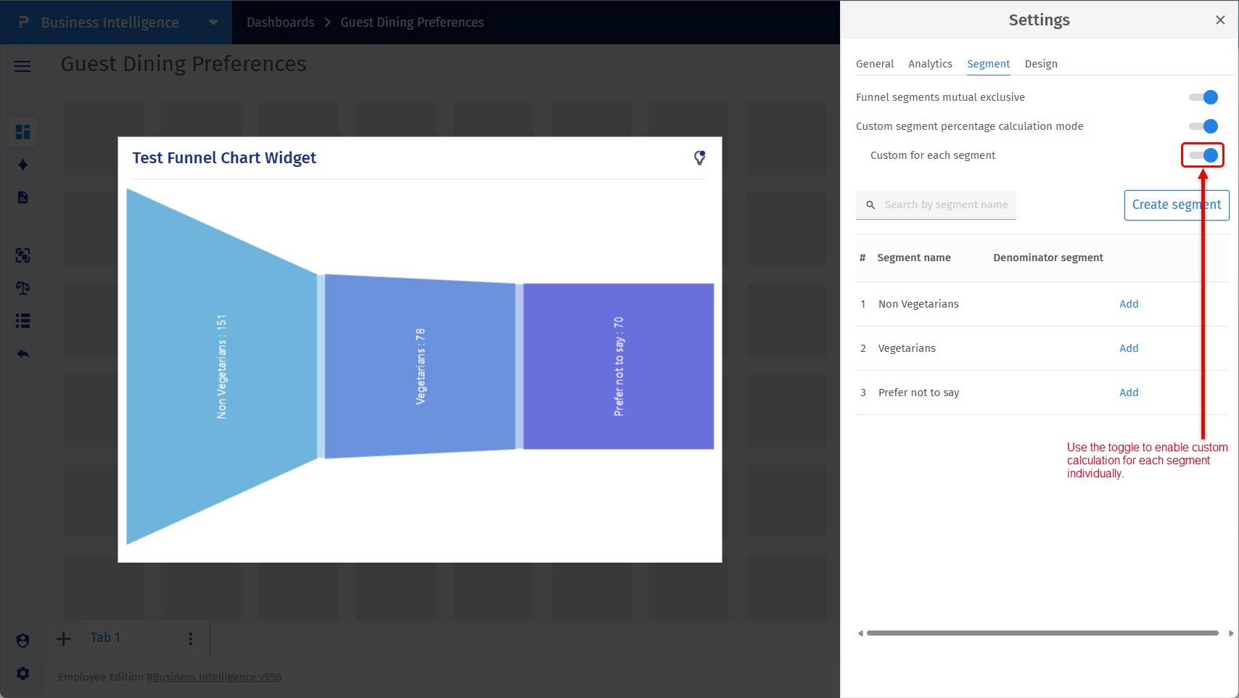Click the Create segment button

coord(1176,205)
